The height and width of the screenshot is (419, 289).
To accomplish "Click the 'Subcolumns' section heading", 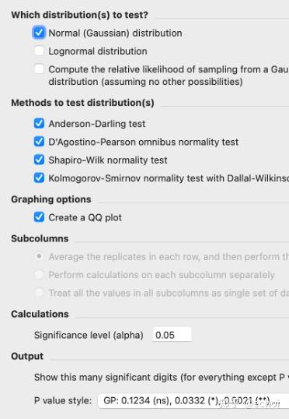I will (40, 238).
